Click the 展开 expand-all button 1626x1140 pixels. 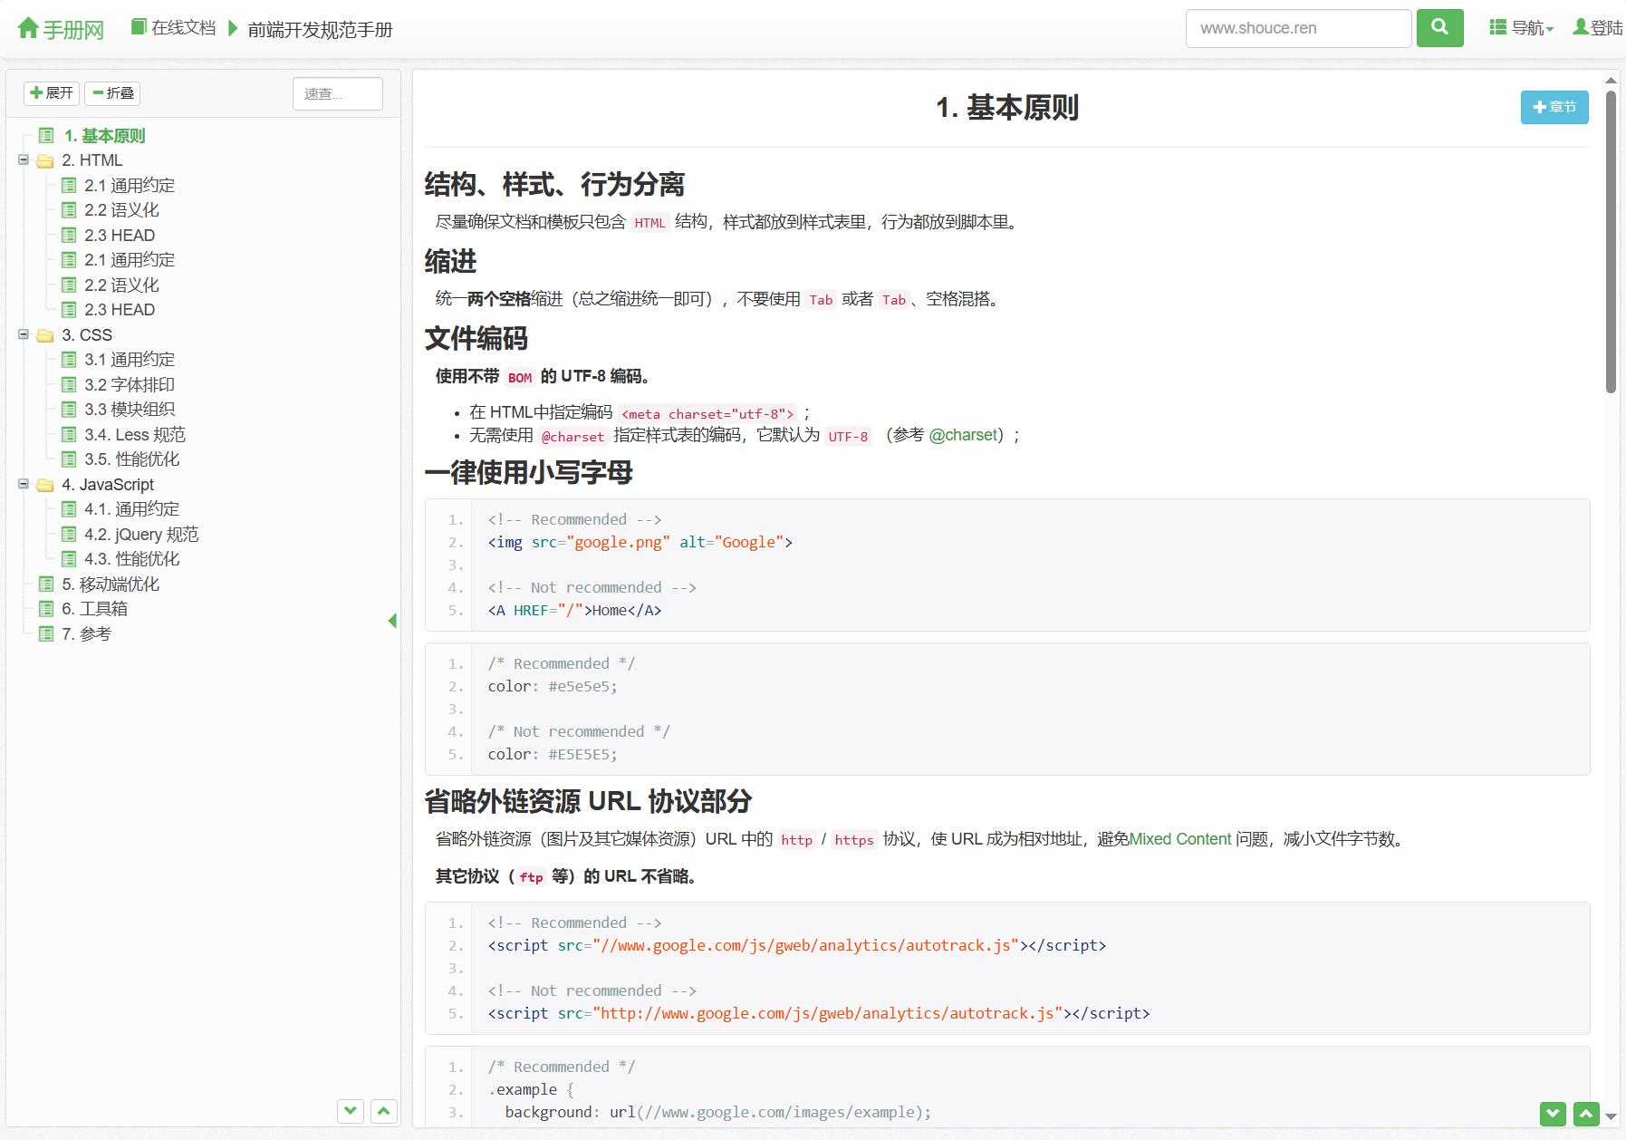pos(52,93)
